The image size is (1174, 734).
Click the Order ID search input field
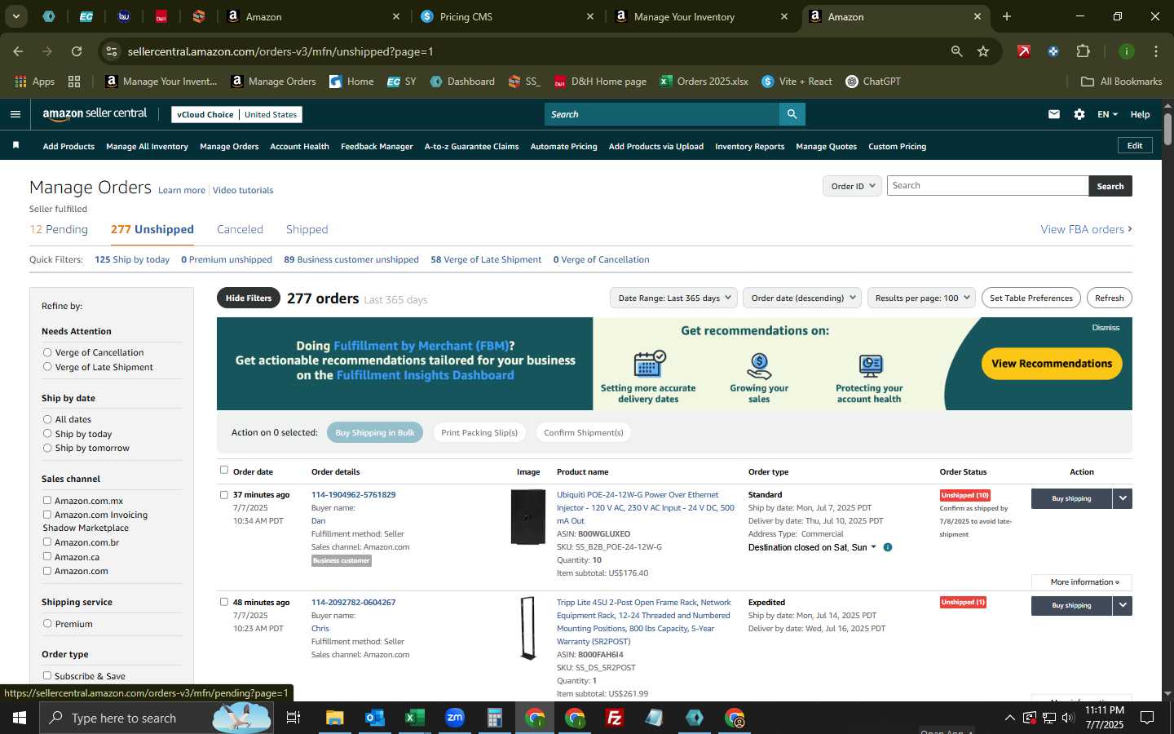(987, 186)
